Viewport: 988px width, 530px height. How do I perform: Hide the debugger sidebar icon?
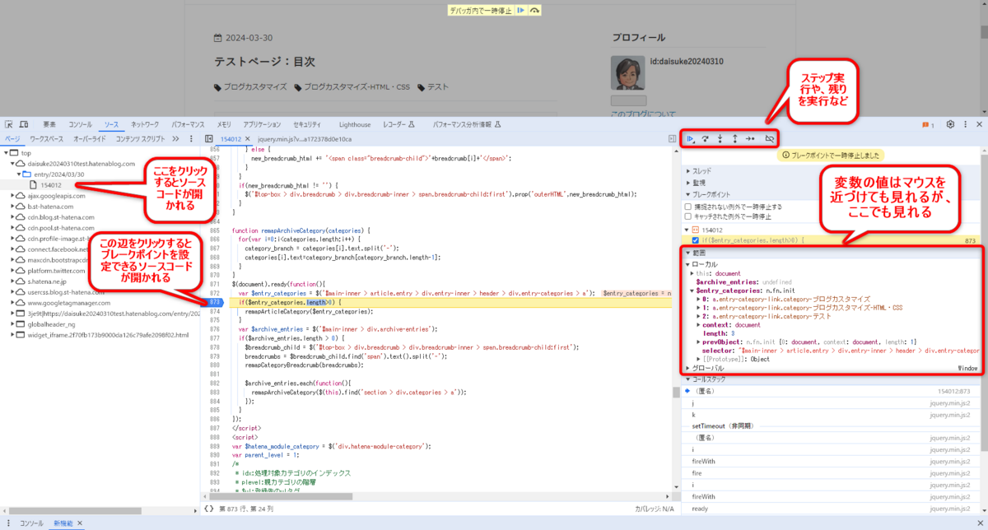pyautogui.click(x=672, y=139)
